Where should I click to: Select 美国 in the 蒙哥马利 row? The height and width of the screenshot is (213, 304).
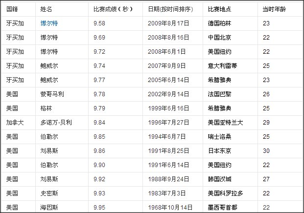click(12, 94)
